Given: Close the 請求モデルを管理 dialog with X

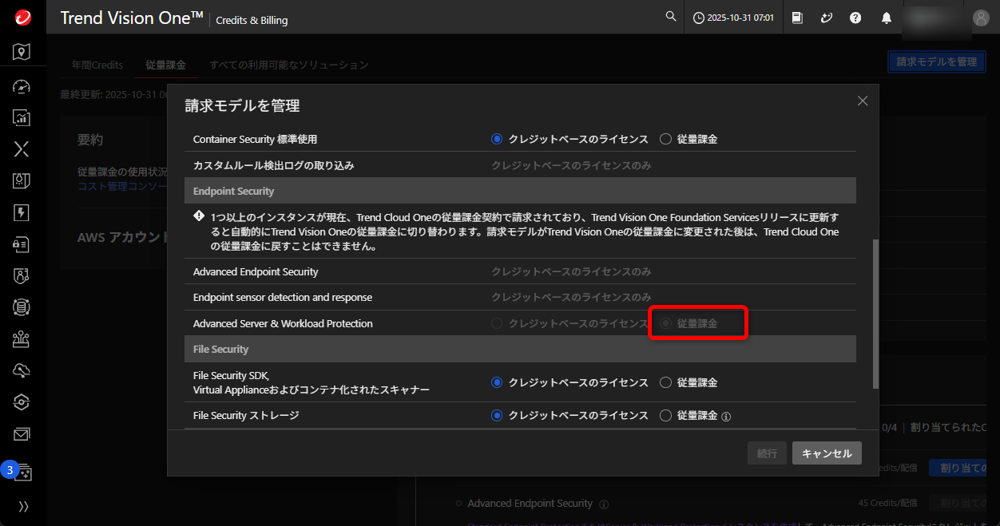Looking at the screenshot, I should pos(863,101).
